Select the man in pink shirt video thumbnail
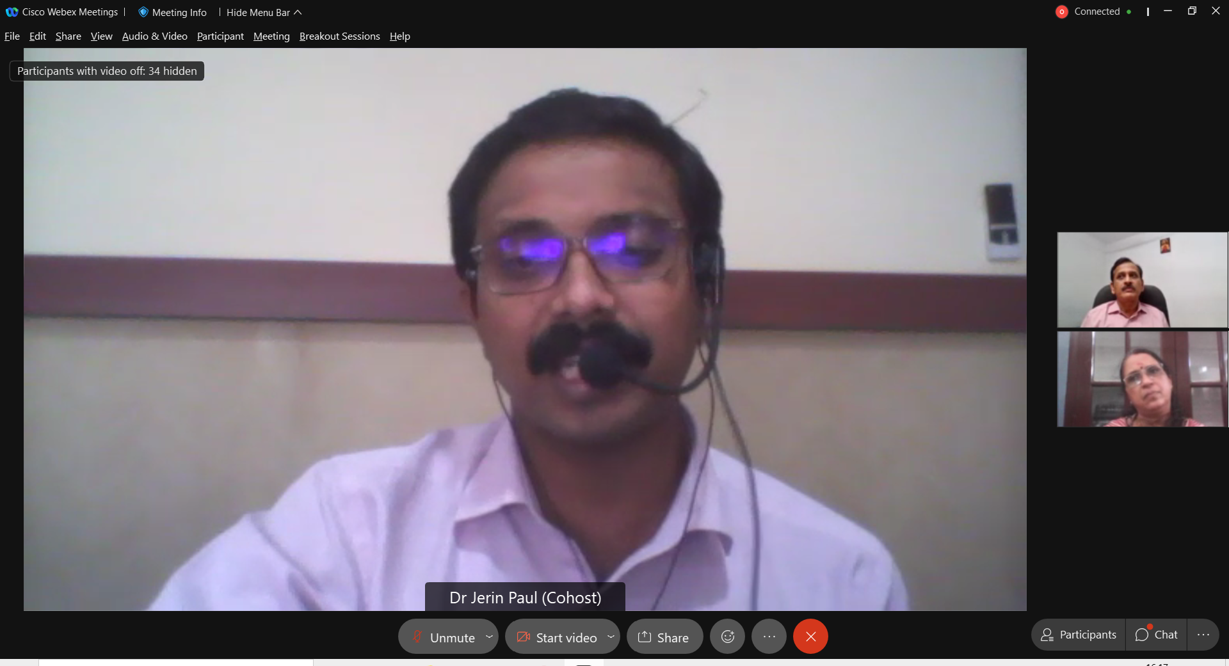Viewport: 1229px width, 666px height. coord(1142,280)
